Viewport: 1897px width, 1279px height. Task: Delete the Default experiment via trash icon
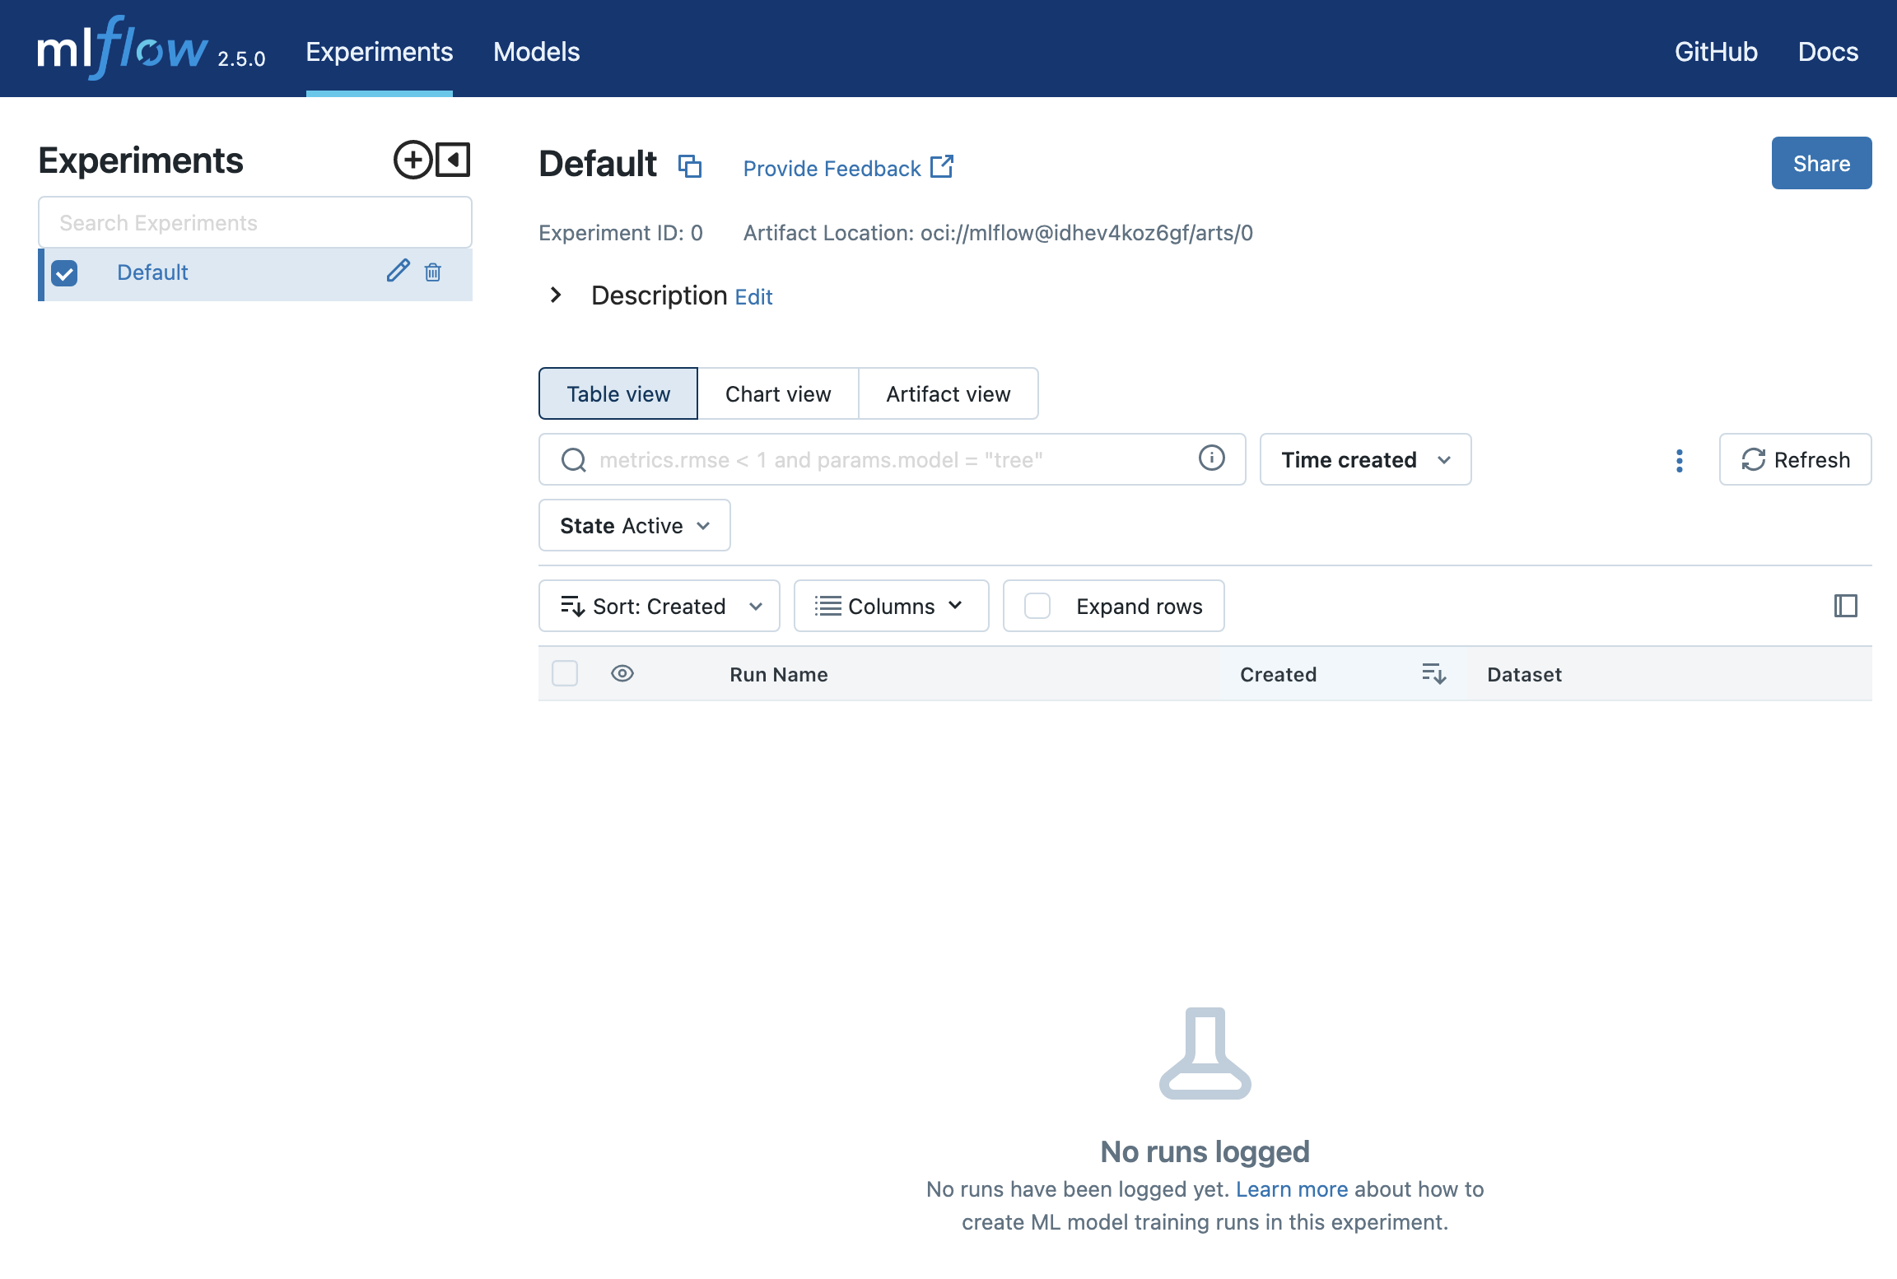tap(433, 272)
